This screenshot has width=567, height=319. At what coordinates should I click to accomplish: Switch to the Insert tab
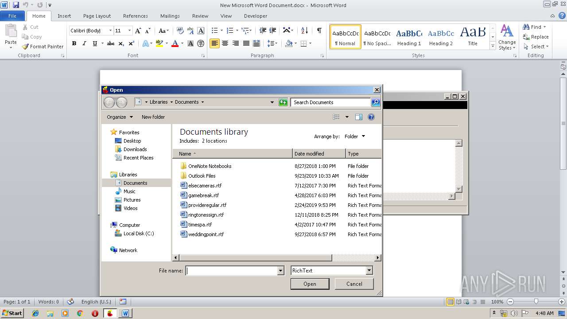pyautogui.click(x=64, y=16)
